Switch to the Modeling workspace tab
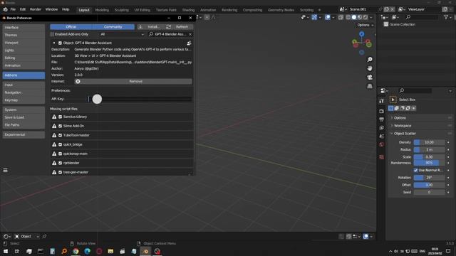456x256 pixels. [x=102, y=10]
